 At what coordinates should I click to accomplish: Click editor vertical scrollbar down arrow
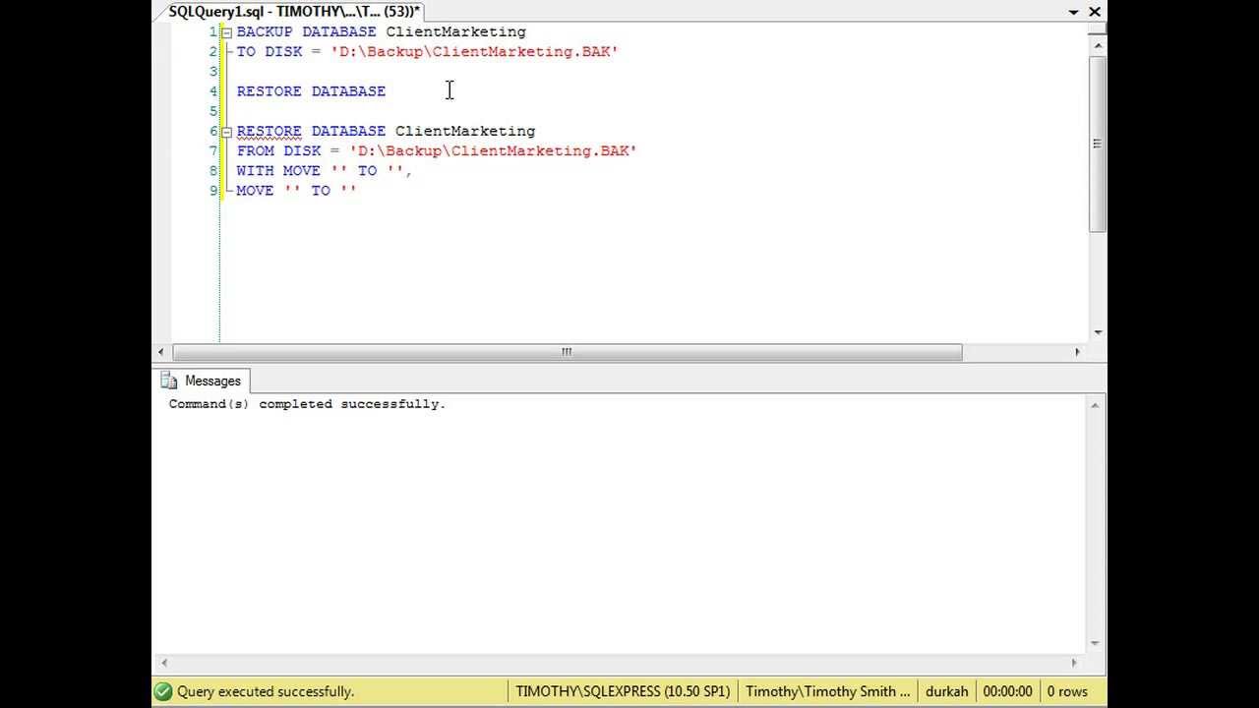pyautogui.click(x=1098, y=332)
